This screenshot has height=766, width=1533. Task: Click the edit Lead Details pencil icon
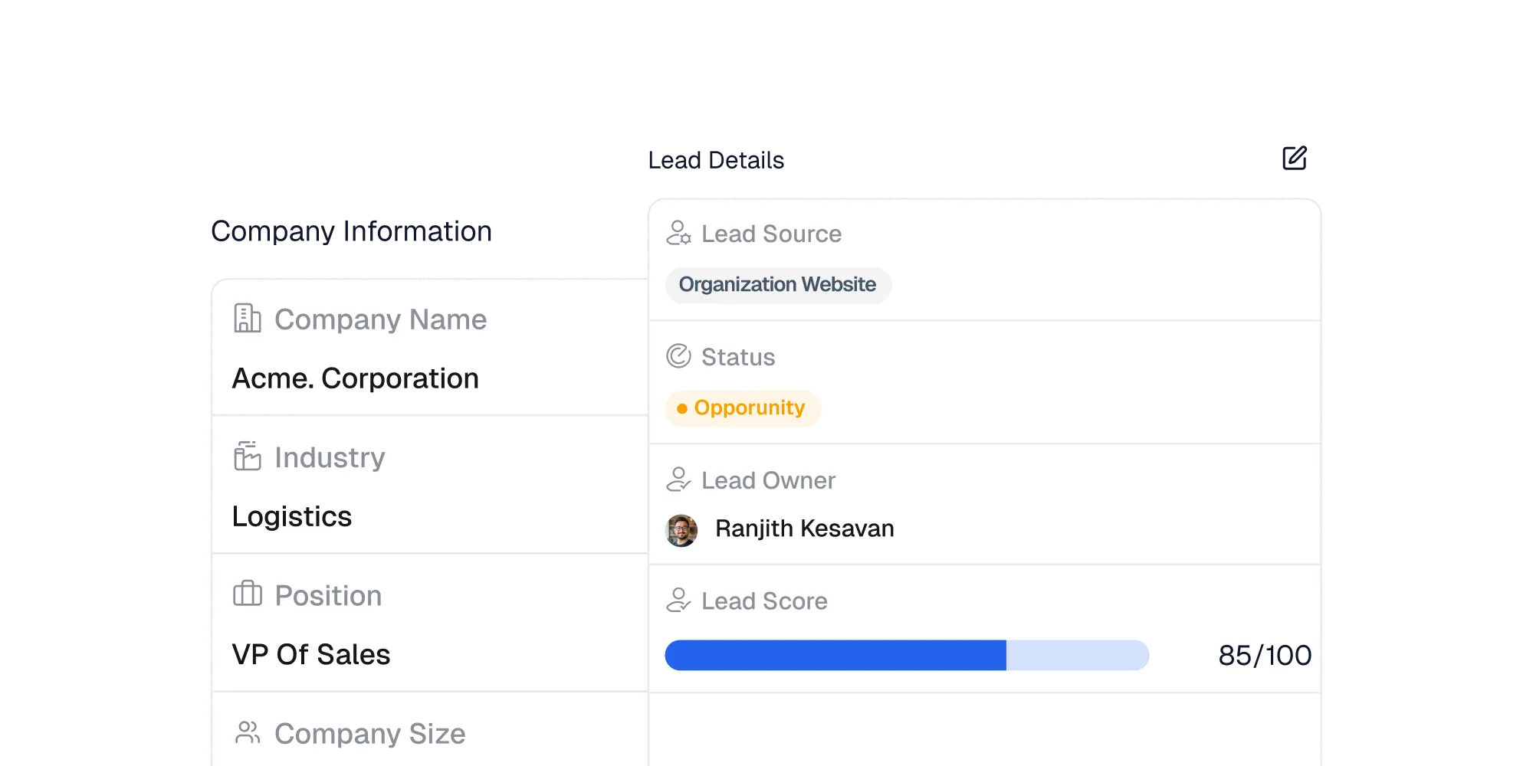[1295, 157]
